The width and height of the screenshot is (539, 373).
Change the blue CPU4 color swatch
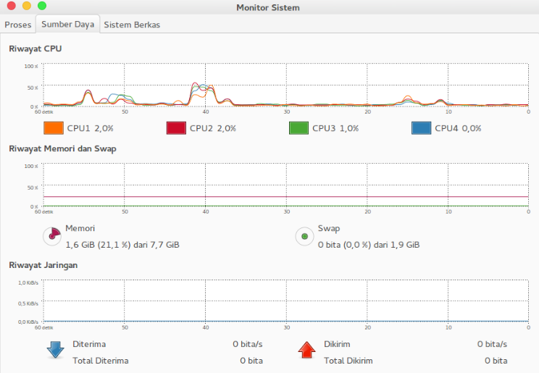(422, 128)
